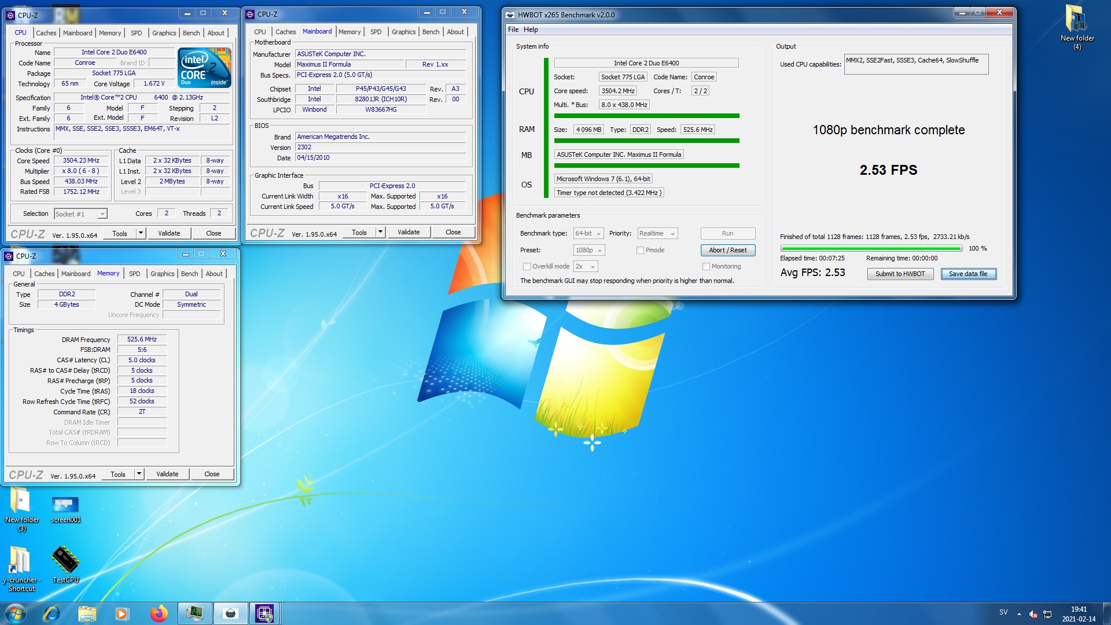Click Validate in CPU-Z CPU window

point(169,233)
